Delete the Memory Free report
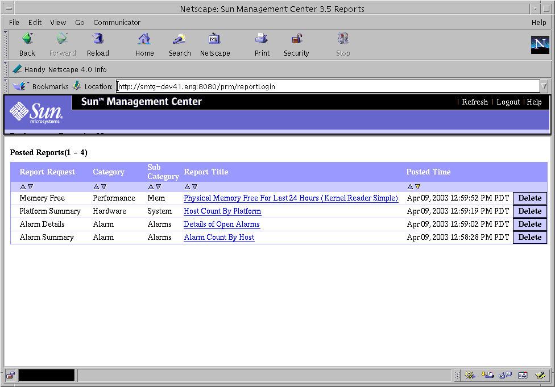 530,198
